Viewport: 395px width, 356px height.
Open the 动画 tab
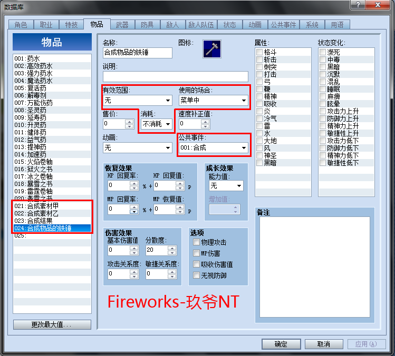255,25
